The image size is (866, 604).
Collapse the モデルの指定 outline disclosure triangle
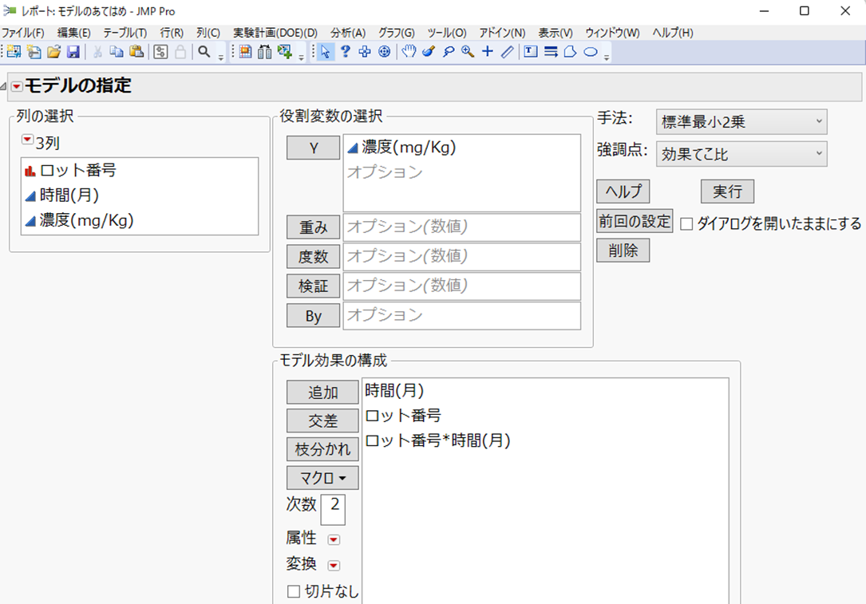[3, 86]
